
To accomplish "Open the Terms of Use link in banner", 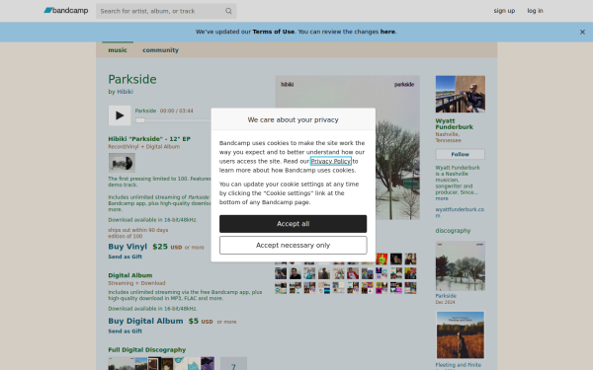I will (x=273, y=32).
